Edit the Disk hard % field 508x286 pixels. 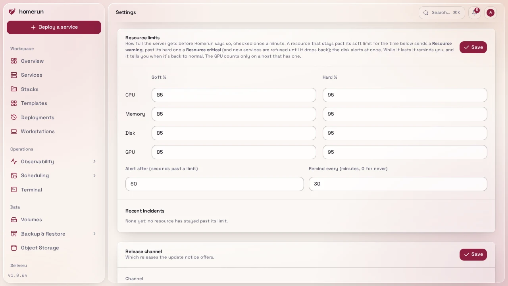[x=405, y=133]
